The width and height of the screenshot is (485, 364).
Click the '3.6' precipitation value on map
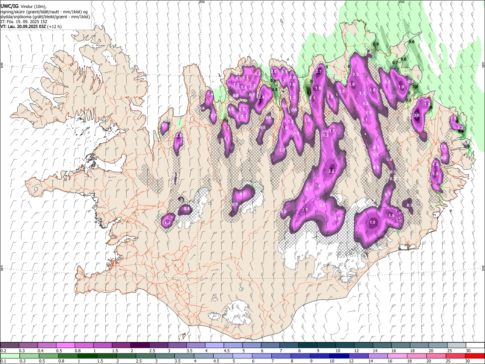click(416, 115)
